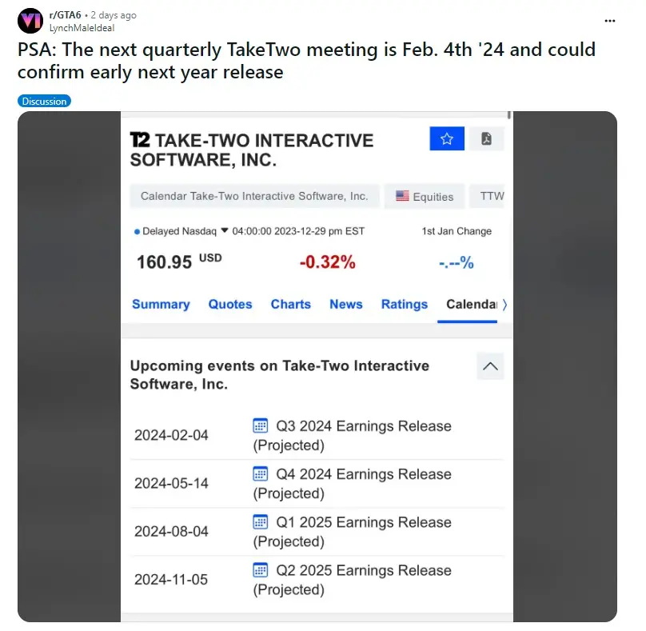Click the calendar icon beside Q2 2025 Earnings Release
This screenshot has width=646, height=631.
(260, 570)
